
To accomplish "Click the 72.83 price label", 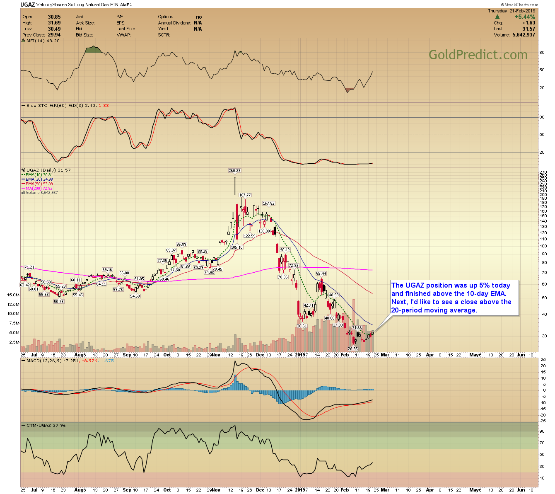I will [293, 265].
